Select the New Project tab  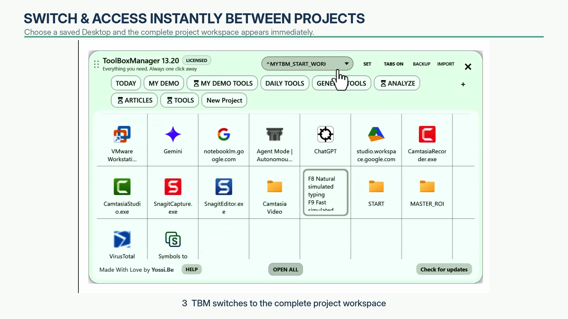coord(224,100)
